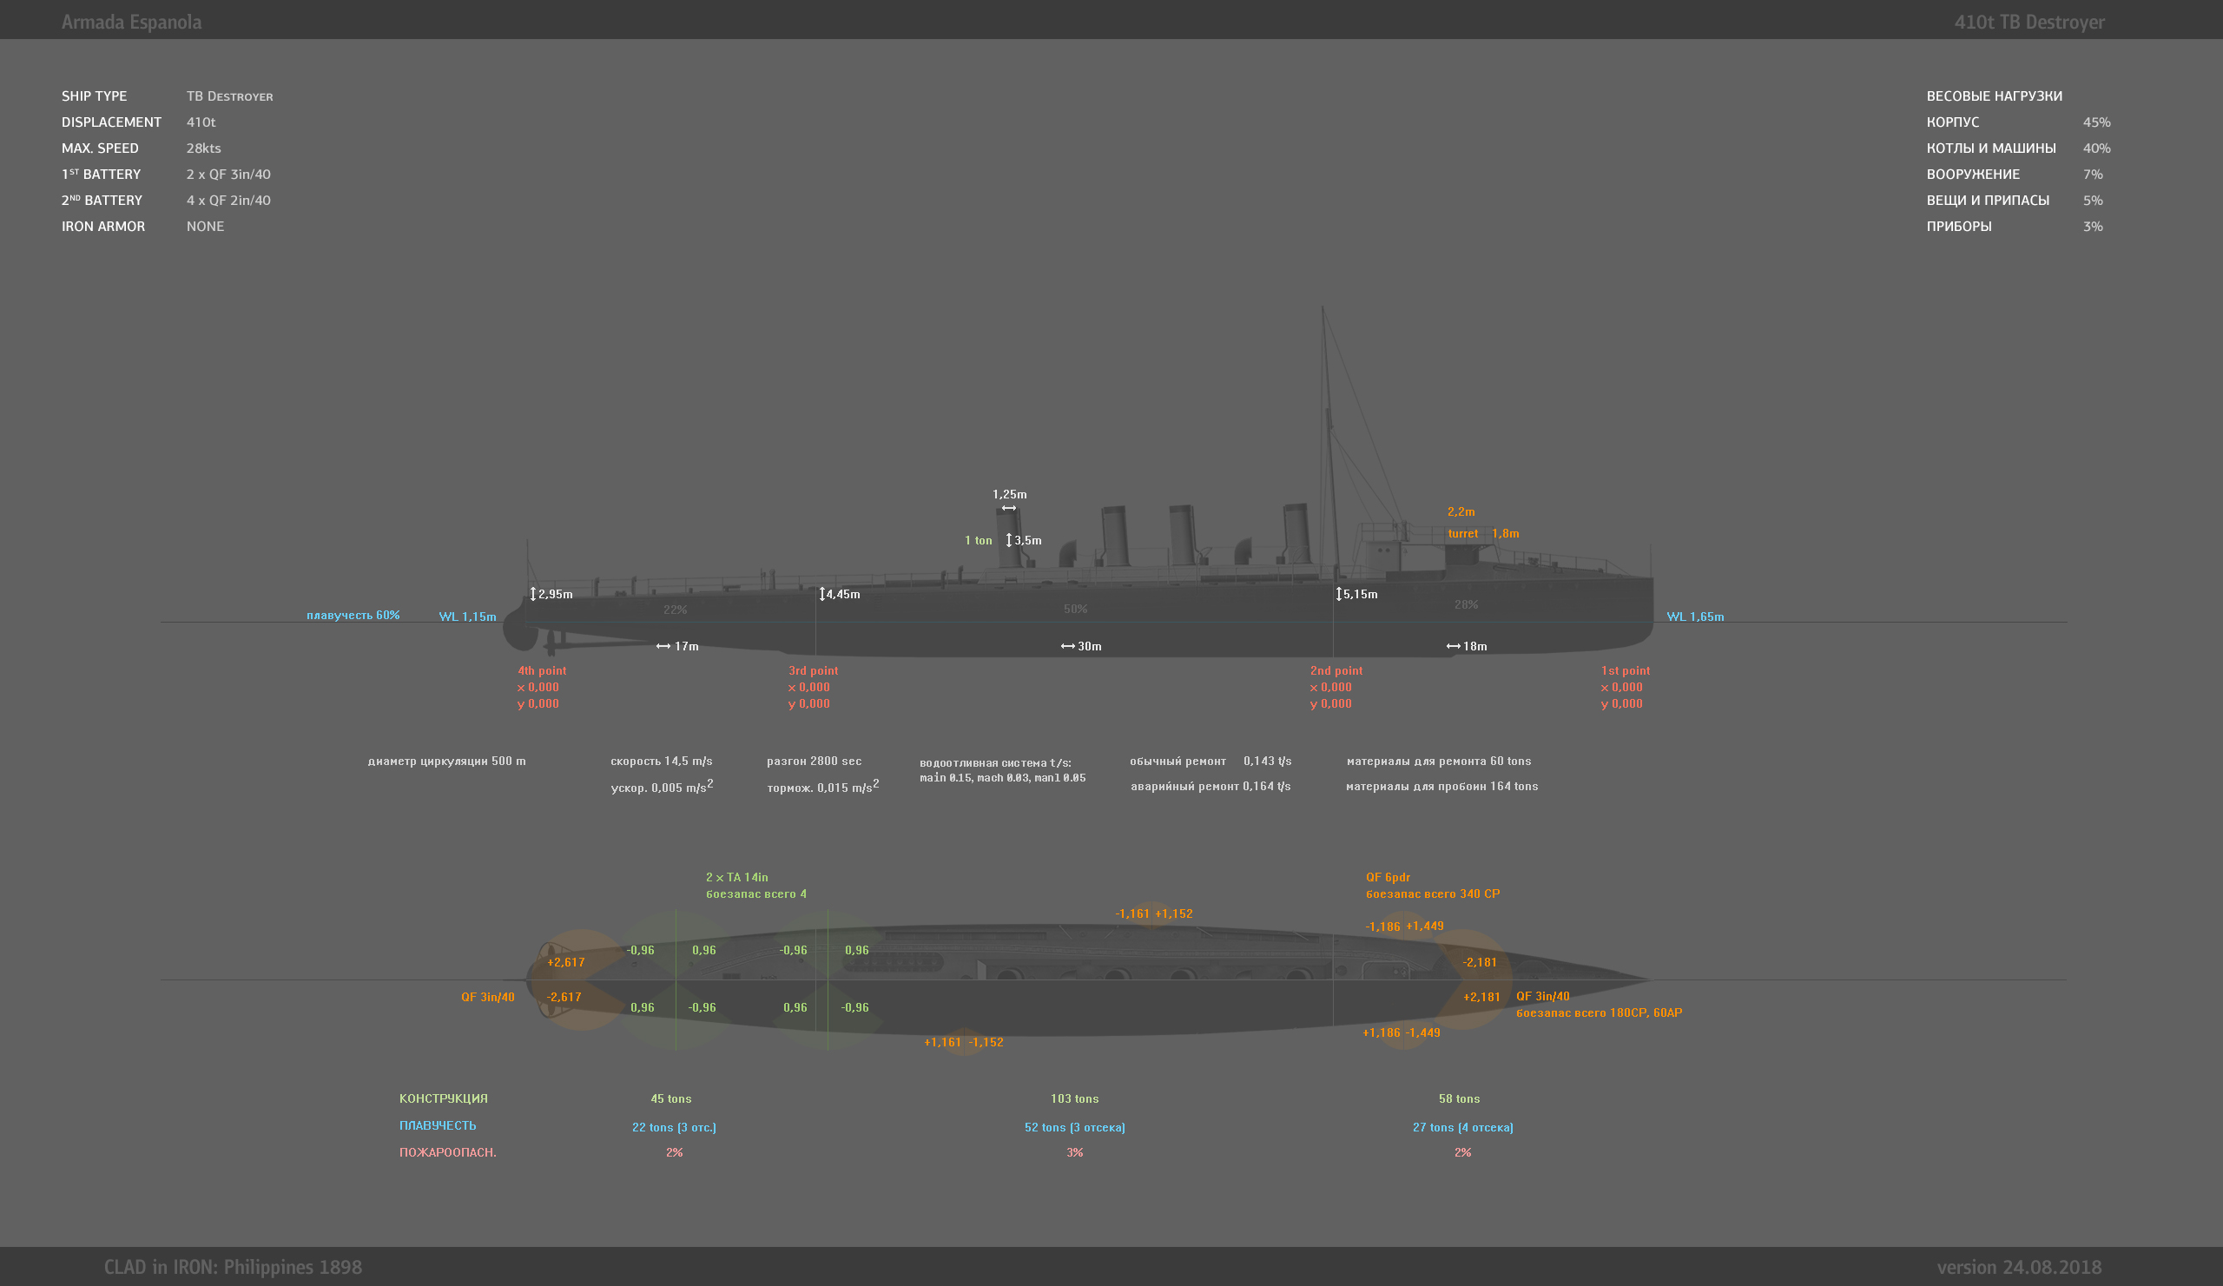This screenshot has height=1286, width=2223.
Task: Select the 1st point coordinate label
Action: click(x=1625, y=670)
